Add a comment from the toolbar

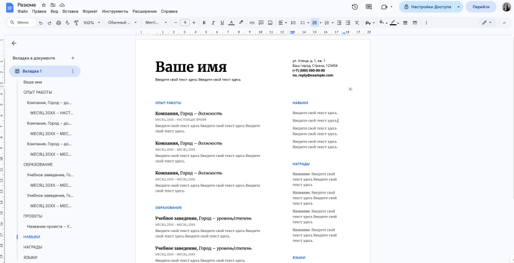(x=261, y=22)
